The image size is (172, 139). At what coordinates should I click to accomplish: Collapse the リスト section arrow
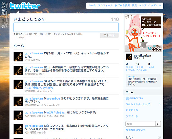click(x=159, y=137)
